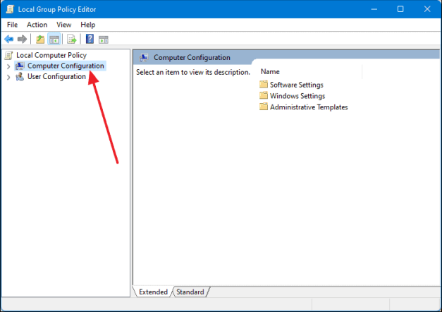442x312 pixels.
Task: Select the Windows Settings item
Action: [x=297, y=96]
